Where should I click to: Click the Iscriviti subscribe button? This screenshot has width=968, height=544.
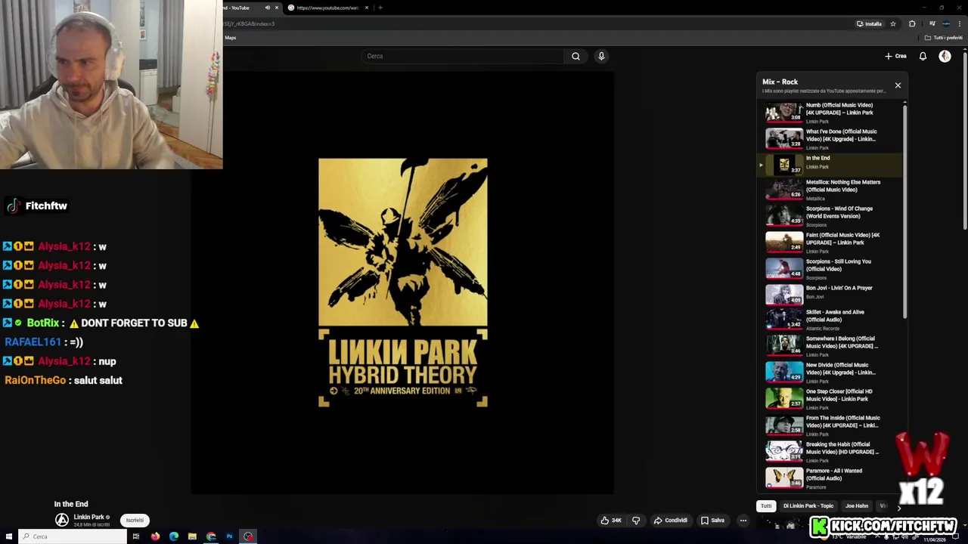point(135,520)
